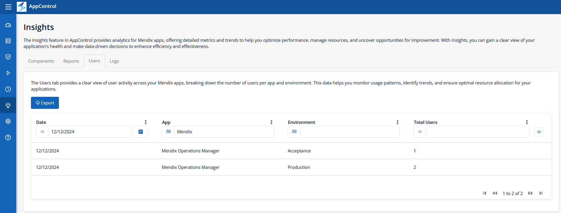Open the settings gear sidebar icon

click(x=8, y=121)
